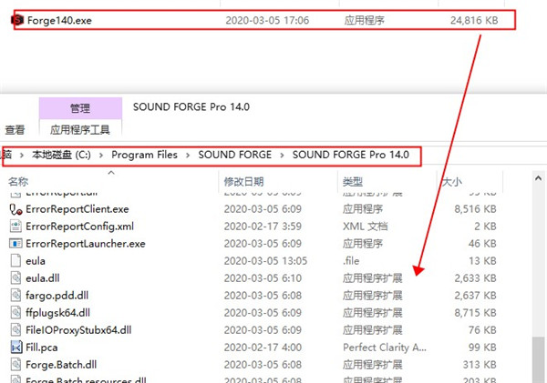The width and height of the screenshot is (547, 383).
Task: Click the 2020-03-05 17:06 date of Forge140.exe
Action: [267, 21]
